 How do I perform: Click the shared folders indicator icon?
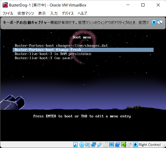tap(105, 145)
